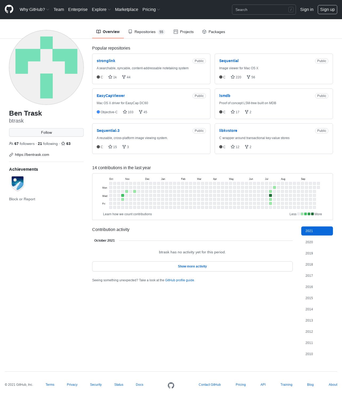Viewport: 342px width, 402px height.
Task: Click the darkest green July contribution square
Action: [270, 196]
